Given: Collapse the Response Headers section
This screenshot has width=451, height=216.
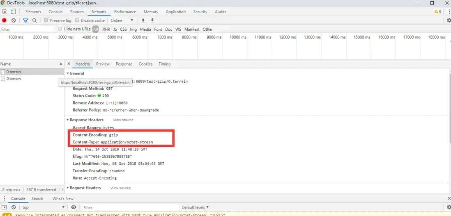Looking at the screenshot, I should (x=68, y=120).
